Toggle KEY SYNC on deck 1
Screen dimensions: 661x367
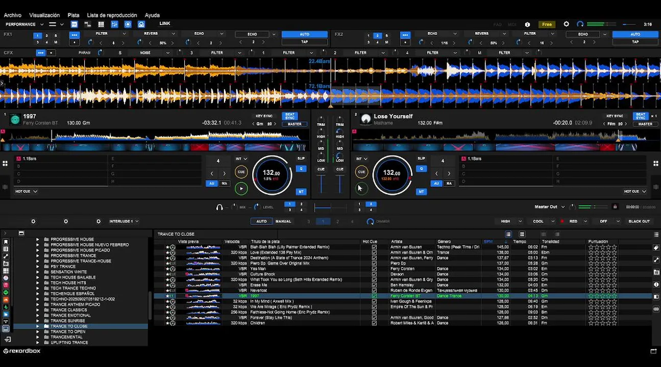pyautogui.click(x=263, y=116)
